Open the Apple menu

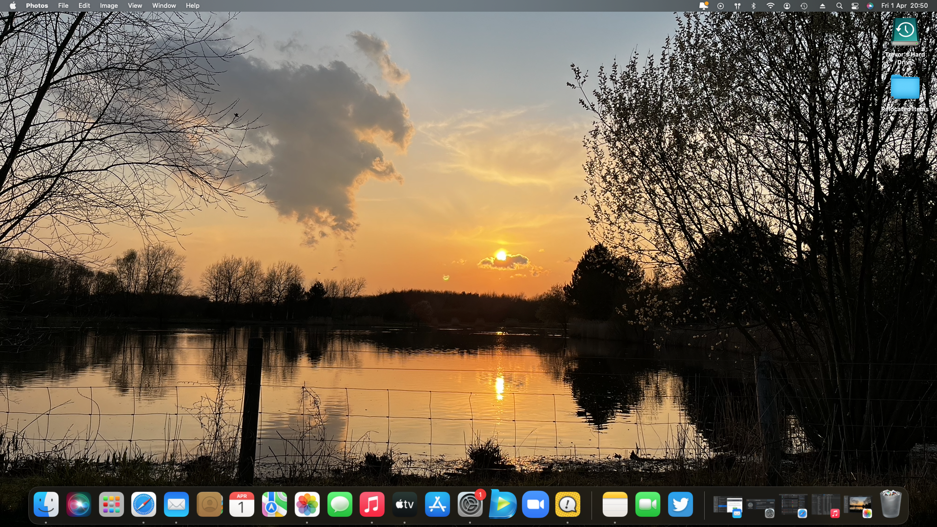pos(13,6)
